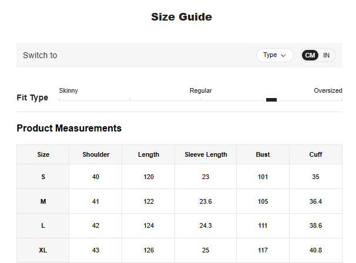Image resolution: width=356 pixels, height=263 pixels.
Task: Click the Shoulder column header
Action: coord(96,154)
